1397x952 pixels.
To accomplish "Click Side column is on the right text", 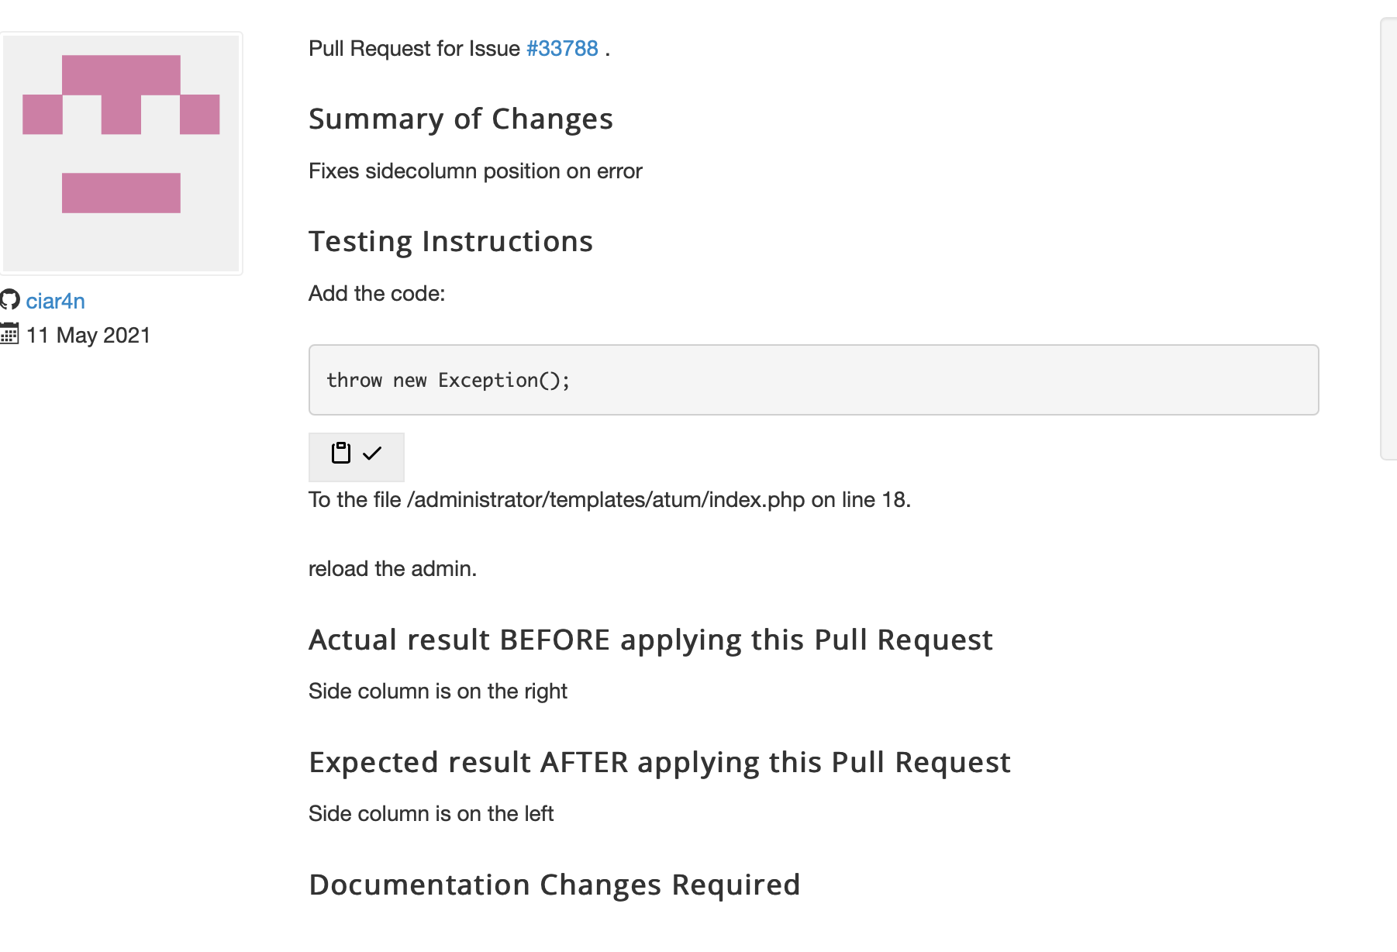I will coord(437,691).
